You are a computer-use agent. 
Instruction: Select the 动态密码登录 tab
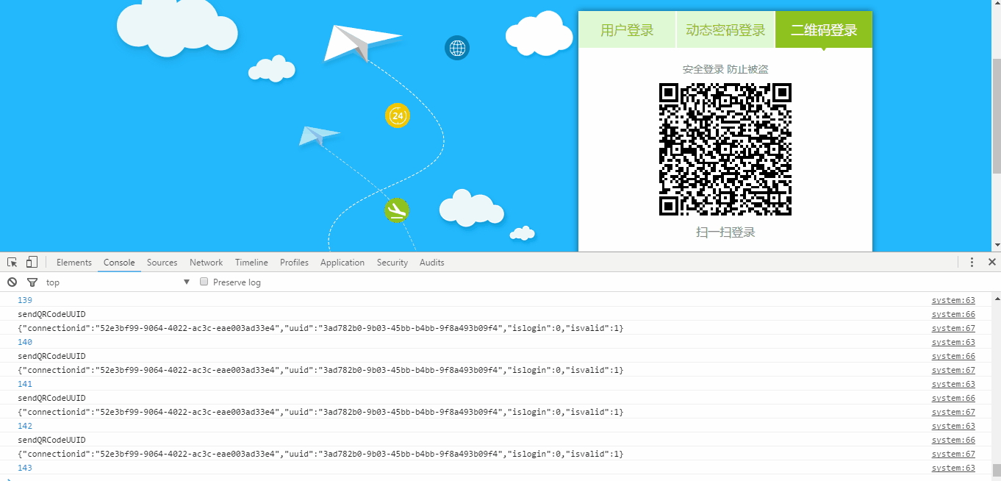[725, 30]
